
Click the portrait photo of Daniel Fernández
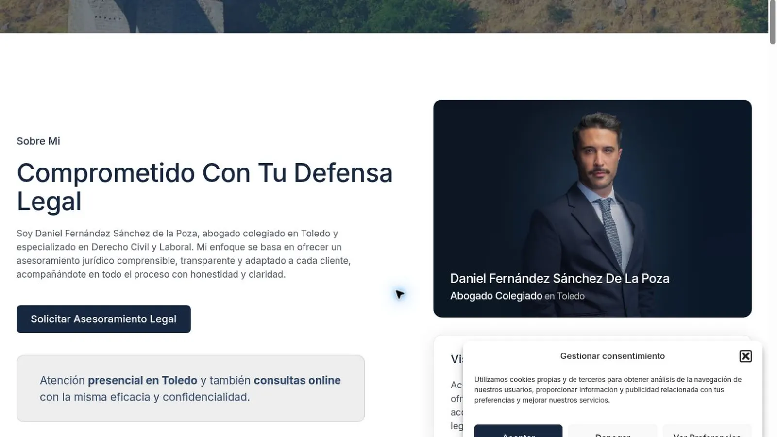tap(592, 208)
